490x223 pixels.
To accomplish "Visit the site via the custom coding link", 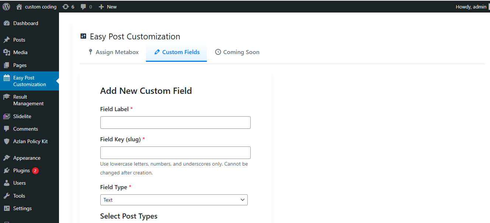I will 40,6.
